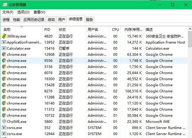192x138 pixels.
Task: Click csrss.exe icon for PID 552
Action: click(4, 128)
